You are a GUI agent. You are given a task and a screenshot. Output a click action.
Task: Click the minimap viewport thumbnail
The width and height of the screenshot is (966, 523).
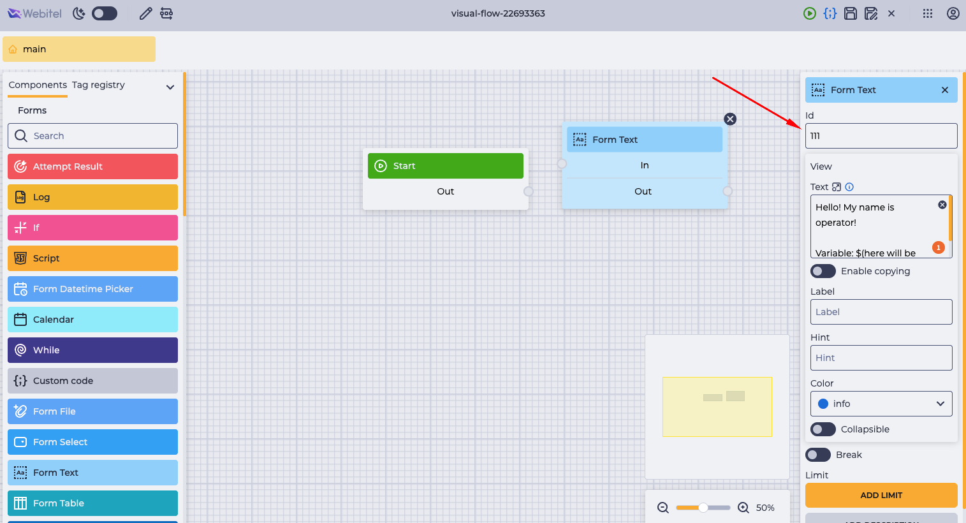[x=717, y=407]
